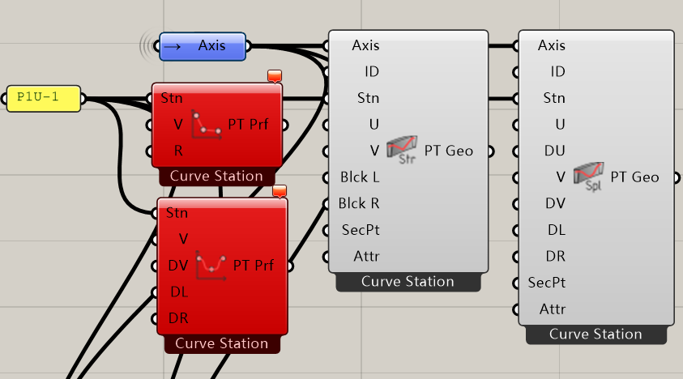Click the wireless signal icon beside Axis parameter
The image size is (683, 379).
pyautogui.click(x=147, y=46)
